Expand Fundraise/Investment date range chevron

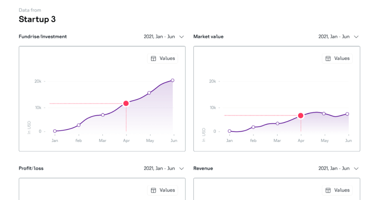pos(182,36)
